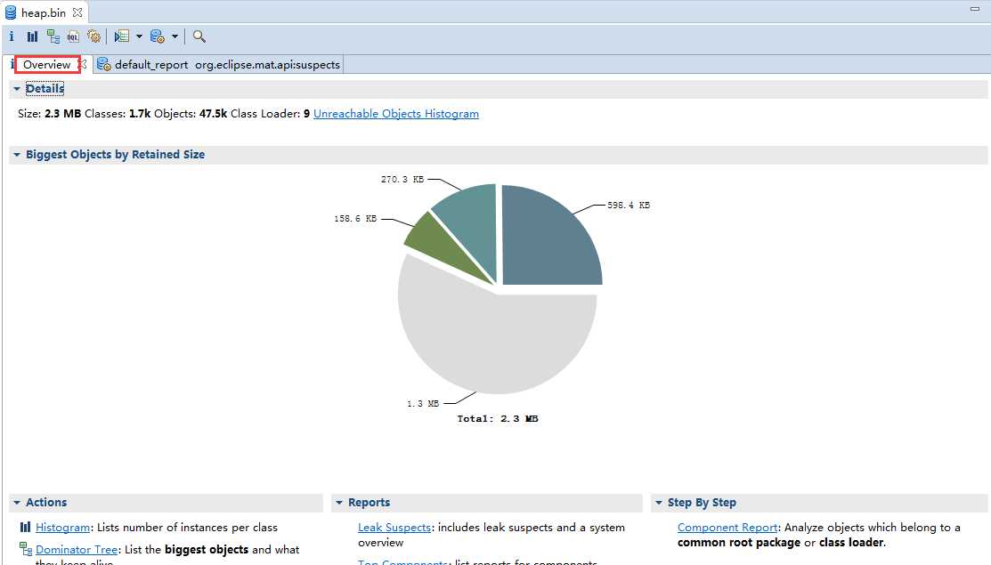Open the Dominator Tree toolbar icon
991x565 pixels.
[53, 36]
